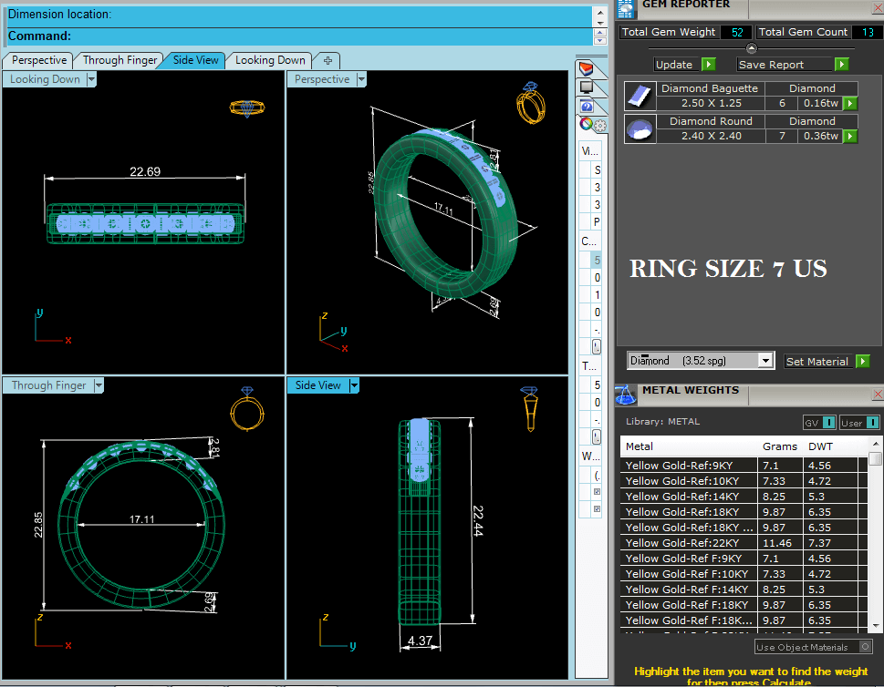The image size is (884, 687).
Task: Open the Layers side panel tab icon
Action: tap(587, 69)
